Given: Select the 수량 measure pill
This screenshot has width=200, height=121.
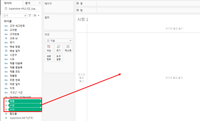Looking at the screenshot, I should tap(25, 105).
